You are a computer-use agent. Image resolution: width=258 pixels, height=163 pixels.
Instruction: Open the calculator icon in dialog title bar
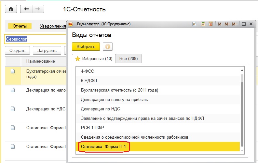click(x=203, y=24)
